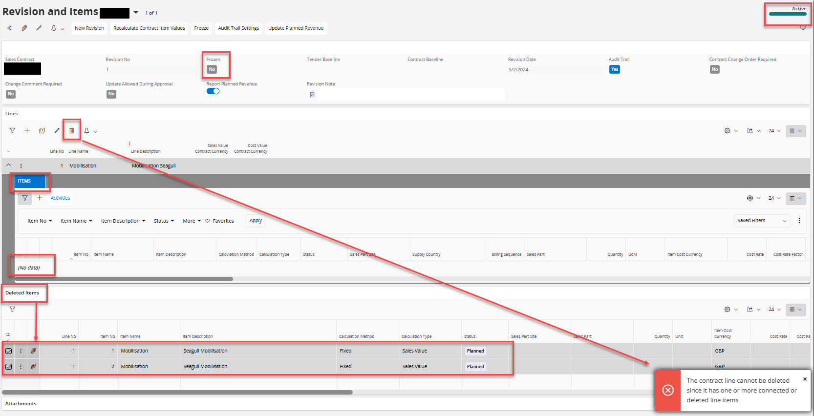
Task: Open row menu for deleted item number 2
Action: (x=21, y=367)
